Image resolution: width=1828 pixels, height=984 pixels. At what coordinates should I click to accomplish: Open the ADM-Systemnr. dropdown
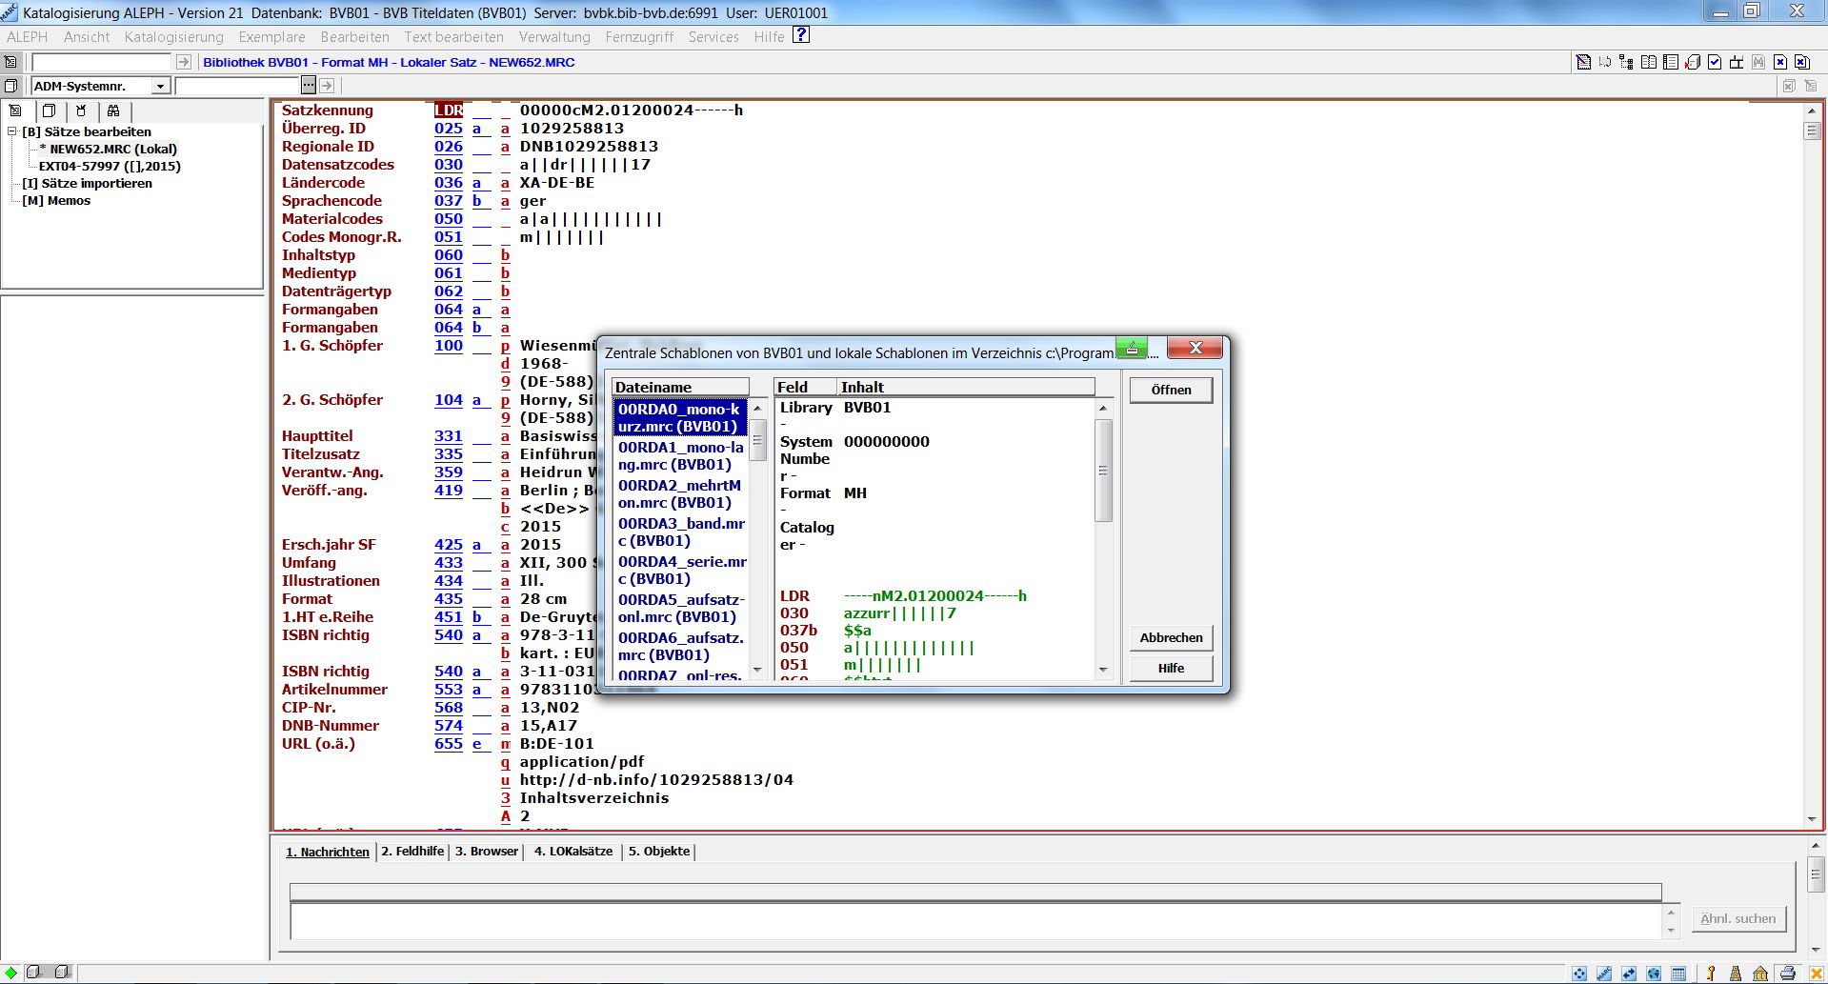(x=160, y=86)
